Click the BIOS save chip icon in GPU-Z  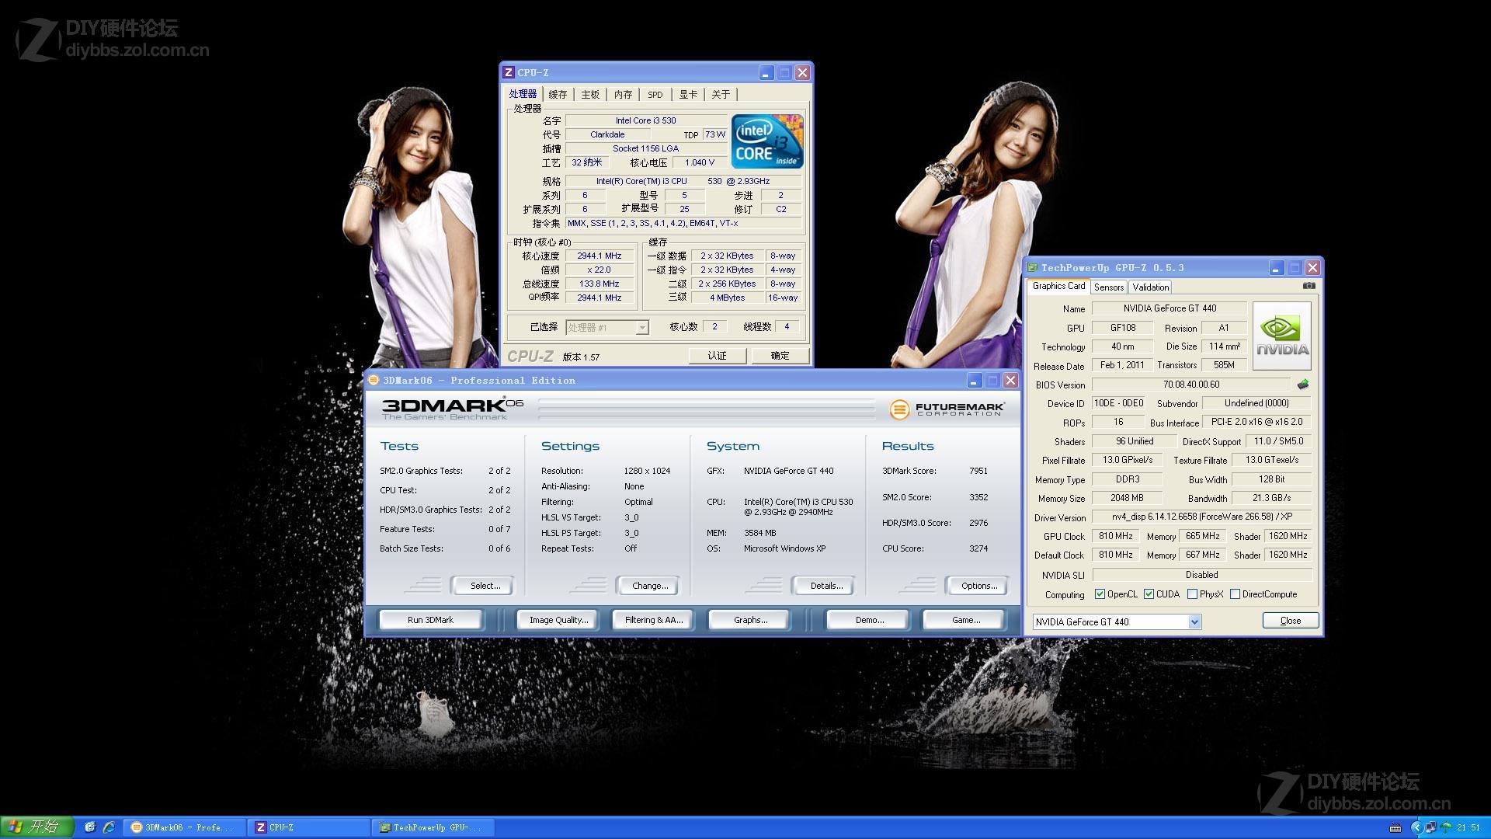click(1302, 384)
